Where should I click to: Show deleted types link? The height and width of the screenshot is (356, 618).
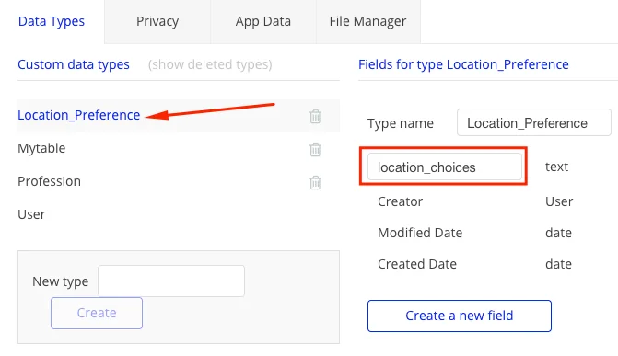tap(210, 64)
